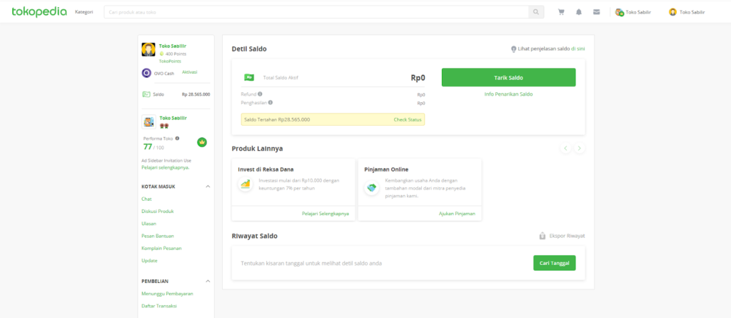Click the Tarik Saldo button
Viewport: 731px width, 318px height.
(x=508, y=77)
